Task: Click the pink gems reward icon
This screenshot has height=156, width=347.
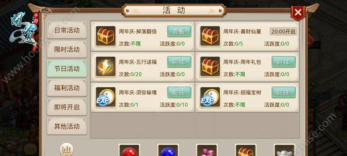Action: click(x=207, y=150)
